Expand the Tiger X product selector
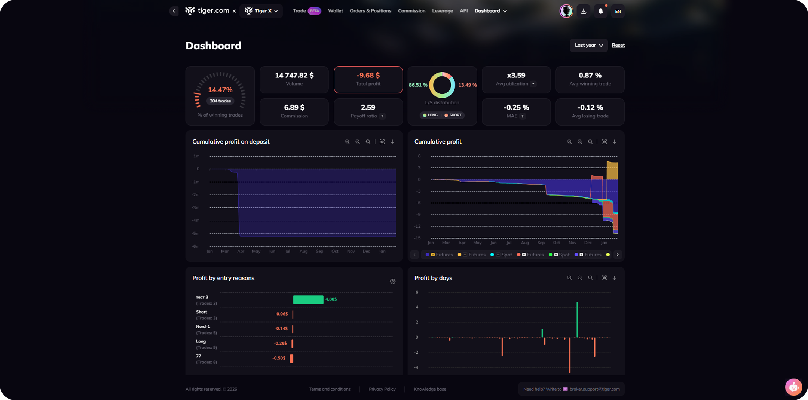Image resolution: width=808 pixels, height=400 pixels. click(x=261, y=11)
